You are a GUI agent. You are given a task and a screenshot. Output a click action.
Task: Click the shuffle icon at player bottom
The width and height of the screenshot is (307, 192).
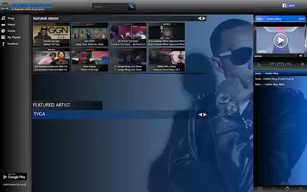(x=274, y=189)
